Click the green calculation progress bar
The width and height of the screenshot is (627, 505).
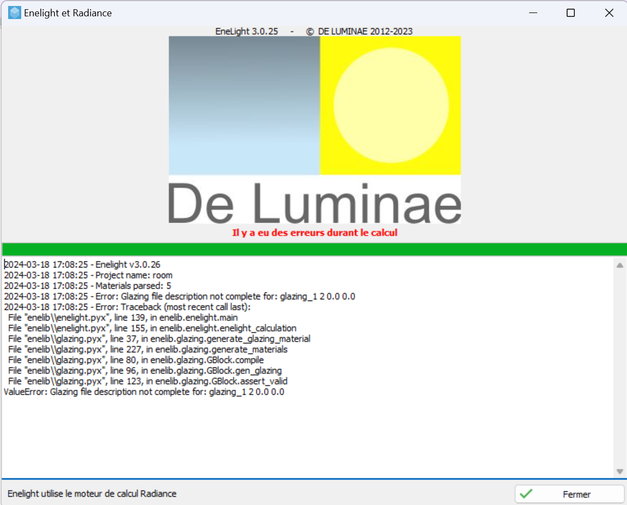pyautogui.click(x=314, y=249)
